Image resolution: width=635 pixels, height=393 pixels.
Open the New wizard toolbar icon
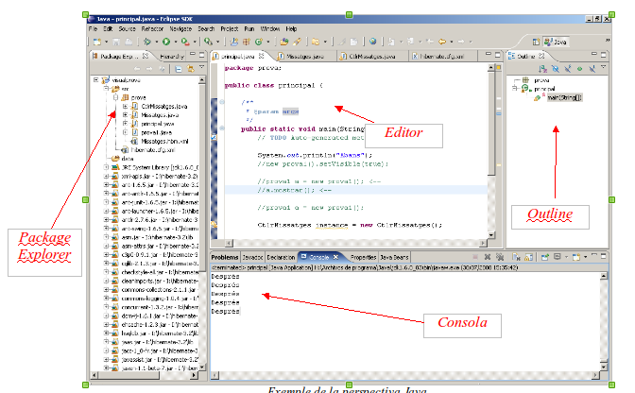point(97,42)
